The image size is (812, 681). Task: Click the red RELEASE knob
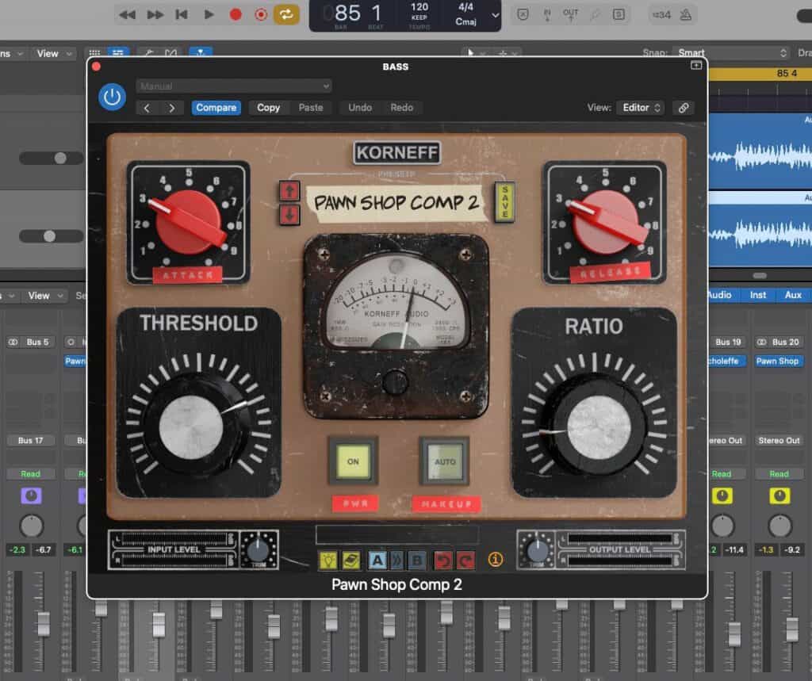coord(606,222)
